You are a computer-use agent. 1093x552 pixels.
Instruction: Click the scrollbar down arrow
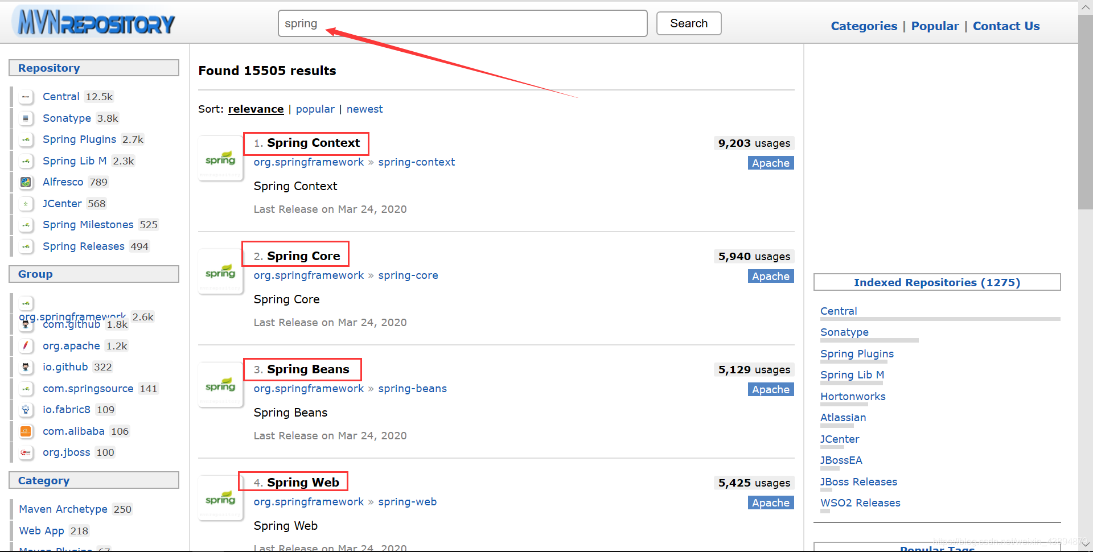click(1086, 545)
